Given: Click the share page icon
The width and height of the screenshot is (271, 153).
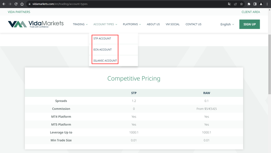Looking at the screenshot, I should (x=235, y=4).
